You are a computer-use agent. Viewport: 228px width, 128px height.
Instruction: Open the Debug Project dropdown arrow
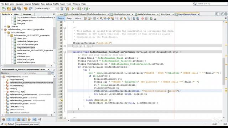coord(83,9)
